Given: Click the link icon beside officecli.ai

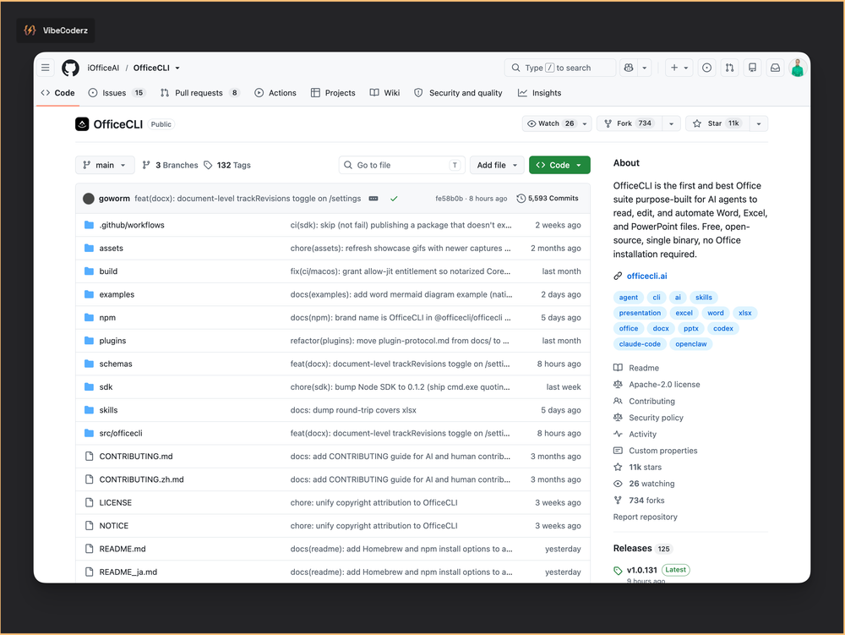Looking at the screenshot, I should [x=618, y=276].
